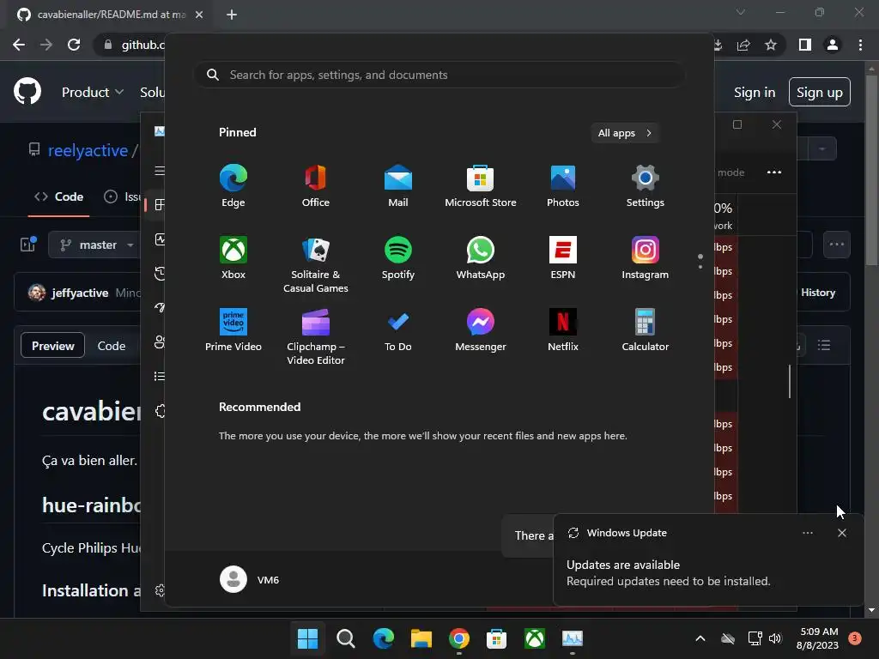The height and width of the screenshot is (659, 879).
Task: Launch Instagram
Action: pos(646,257)
